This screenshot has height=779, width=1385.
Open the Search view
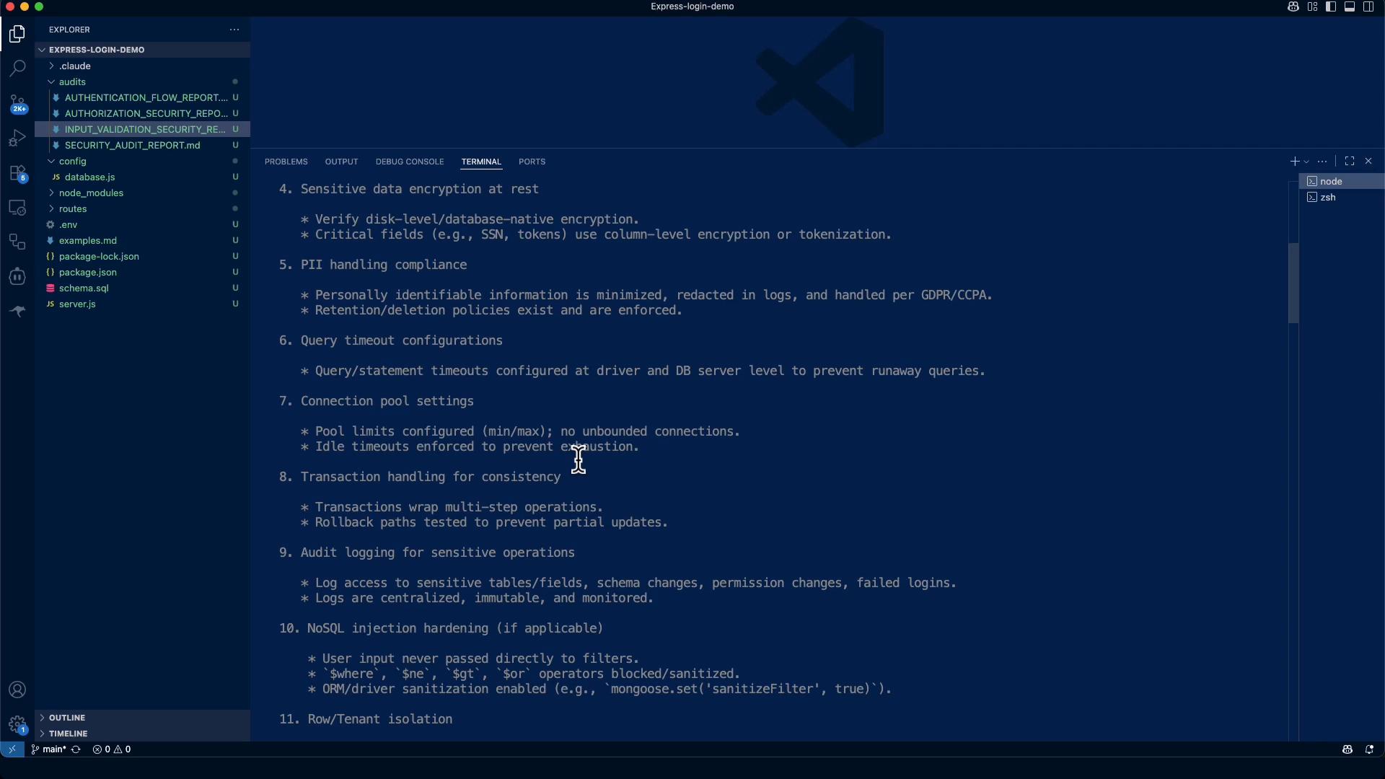(17, 69)
